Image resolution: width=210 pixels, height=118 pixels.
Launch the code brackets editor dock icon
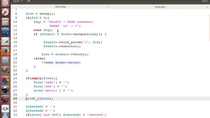click(5, 109)
